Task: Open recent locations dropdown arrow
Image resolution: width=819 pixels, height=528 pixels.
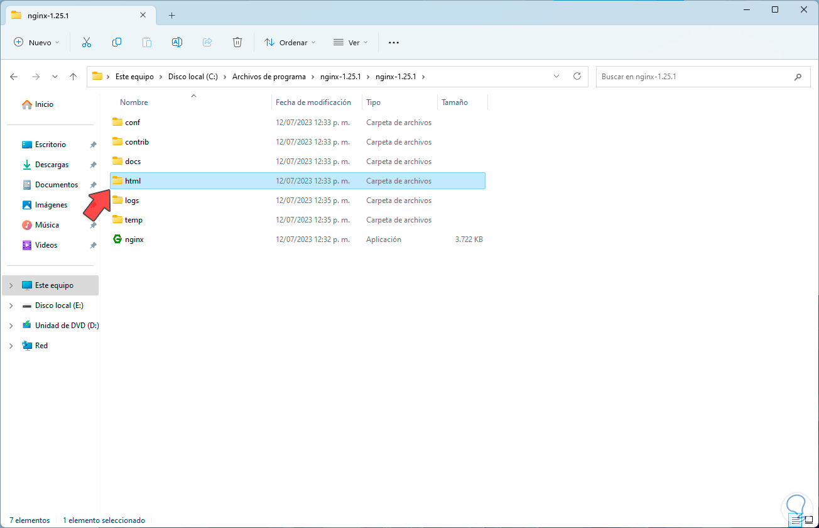Action: (55, 77)
